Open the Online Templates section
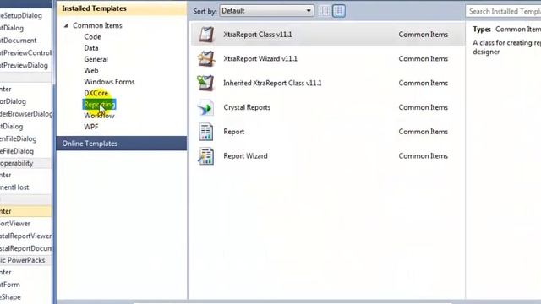The image size is (541, 304). click(122, 144)
